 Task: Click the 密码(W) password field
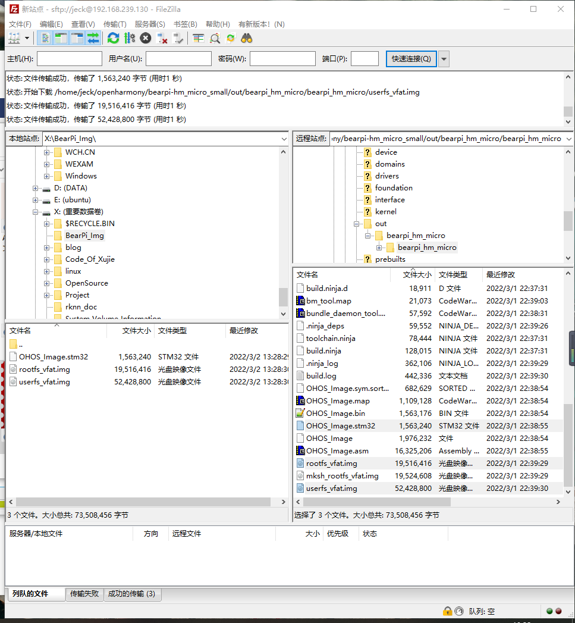click(282, 59)
